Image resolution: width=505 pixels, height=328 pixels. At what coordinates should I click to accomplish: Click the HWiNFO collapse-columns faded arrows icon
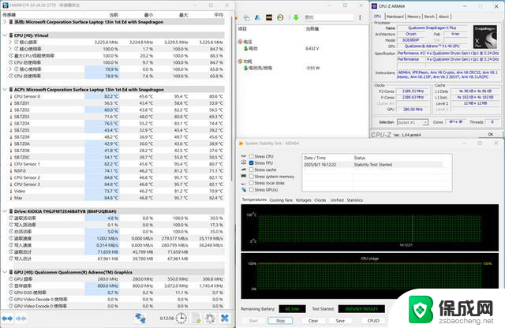click(21, 319)
